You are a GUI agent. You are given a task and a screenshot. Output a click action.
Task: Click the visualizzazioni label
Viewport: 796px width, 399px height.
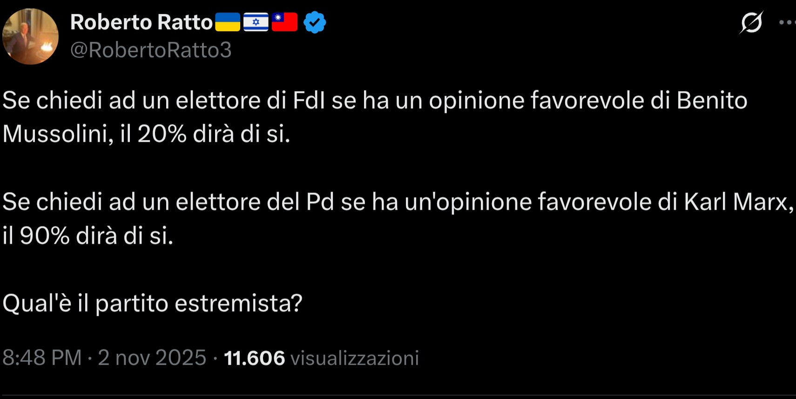click(x=354, y=358)
